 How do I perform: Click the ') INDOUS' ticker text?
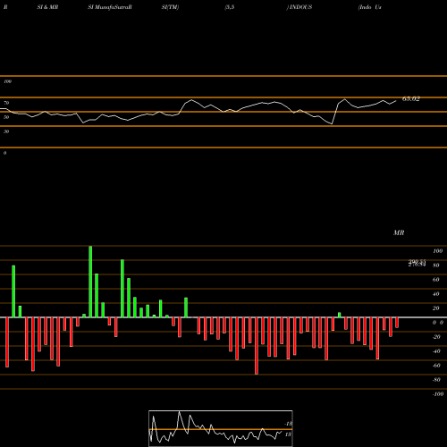(x=299, y=7)
